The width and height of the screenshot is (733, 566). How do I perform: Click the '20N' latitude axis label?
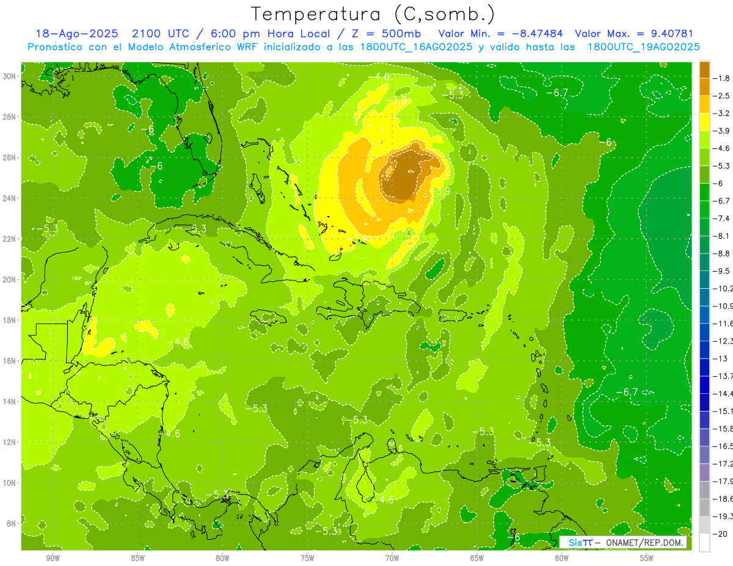[10, 280]
